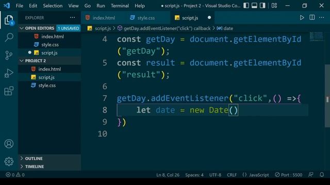The image size is (330, 185).
Task: Select index.html under Open Editors
Action: [49, 36]
